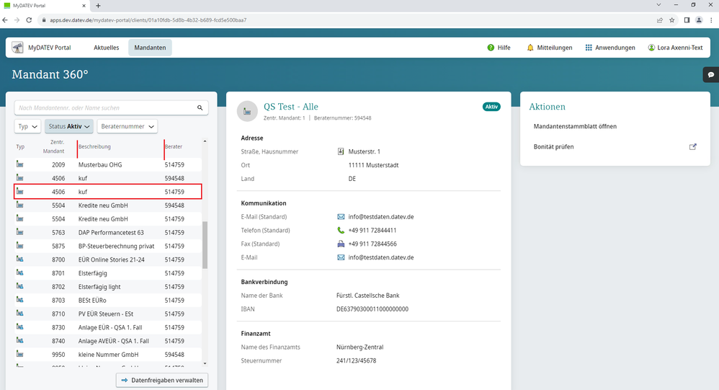This screenshot has height=390, width=719.
Task: Click the client list scrollbar thumb
Action: [x=205, y=244]
